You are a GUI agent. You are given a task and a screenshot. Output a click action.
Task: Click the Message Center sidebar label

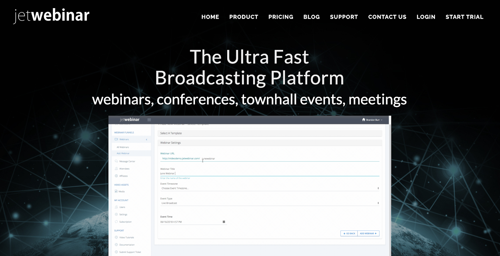(x=127, y=161)
